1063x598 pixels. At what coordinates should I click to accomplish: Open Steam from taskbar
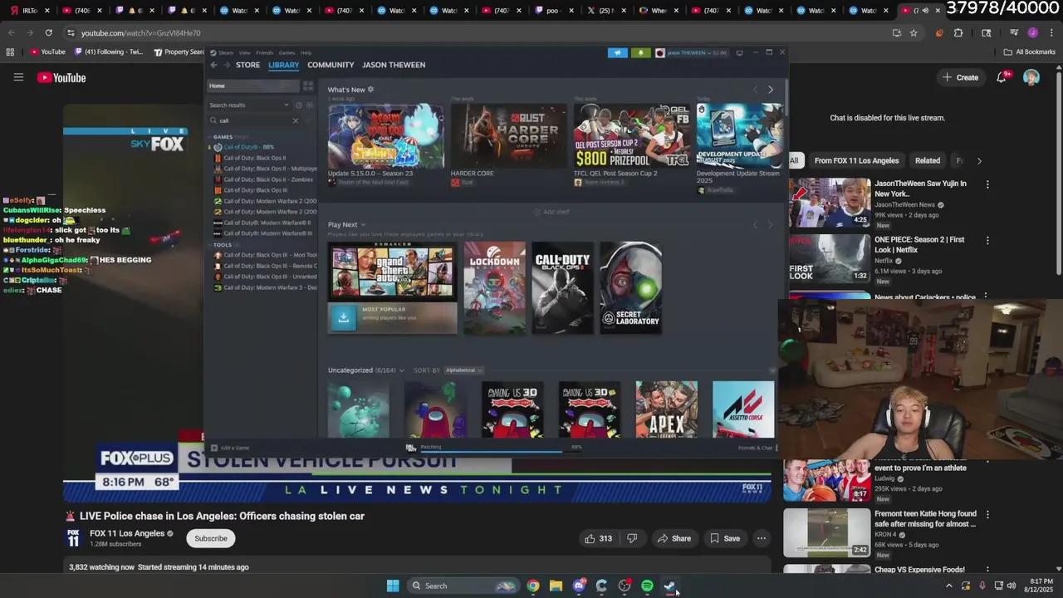coord(669,586)
